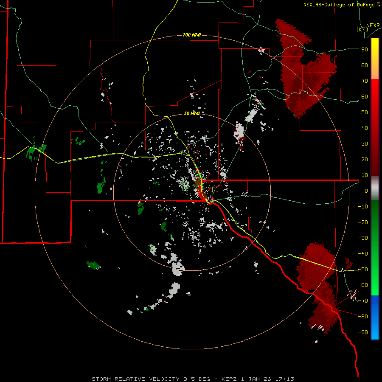Select the 30 knot scale label
Image resolution: width=382 pixels, height=382 pixels.
pos(365,144)
